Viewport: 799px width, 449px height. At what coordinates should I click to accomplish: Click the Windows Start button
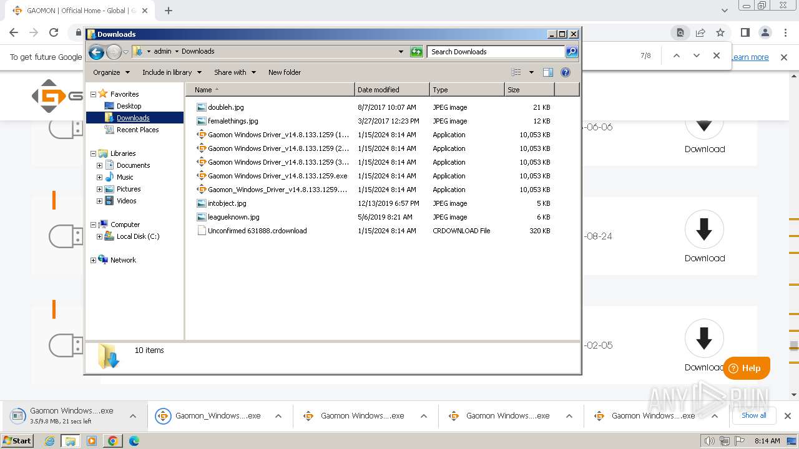[17, 441]
